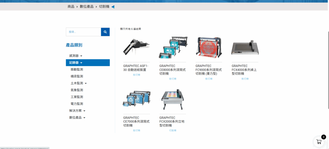The width and height of the screenshot is (329, 149).
Task: Click the product search input field
Action: [x=83, y=32]
